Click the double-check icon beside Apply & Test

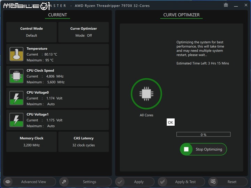(x=162, y=182)
